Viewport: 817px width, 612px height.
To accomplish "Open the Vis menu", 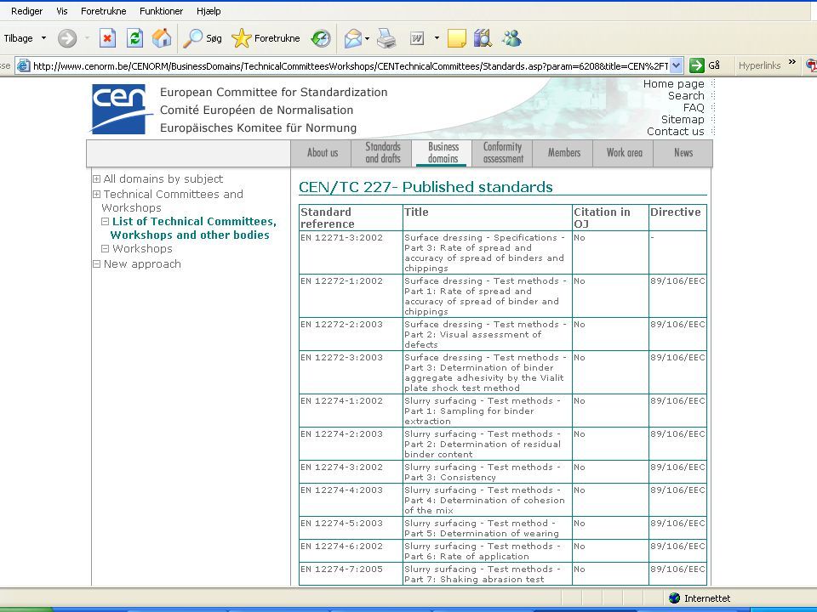I will 62,11.
